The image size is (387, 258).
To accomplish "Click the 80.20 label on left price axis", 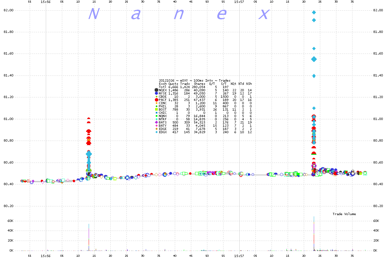I will pyautogui.click(x=8, y=206).
